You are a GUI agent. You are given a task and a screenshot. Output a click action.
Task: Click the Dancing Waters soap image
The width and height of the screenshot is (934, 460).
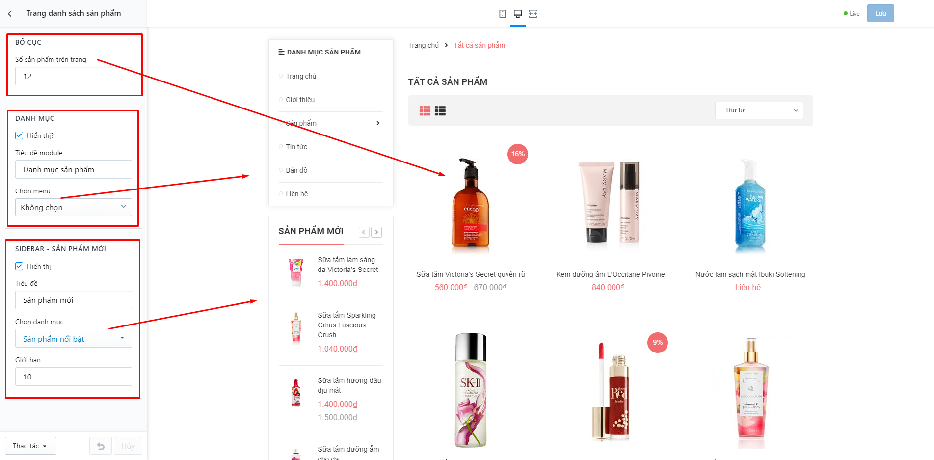[x=750, y=205]
